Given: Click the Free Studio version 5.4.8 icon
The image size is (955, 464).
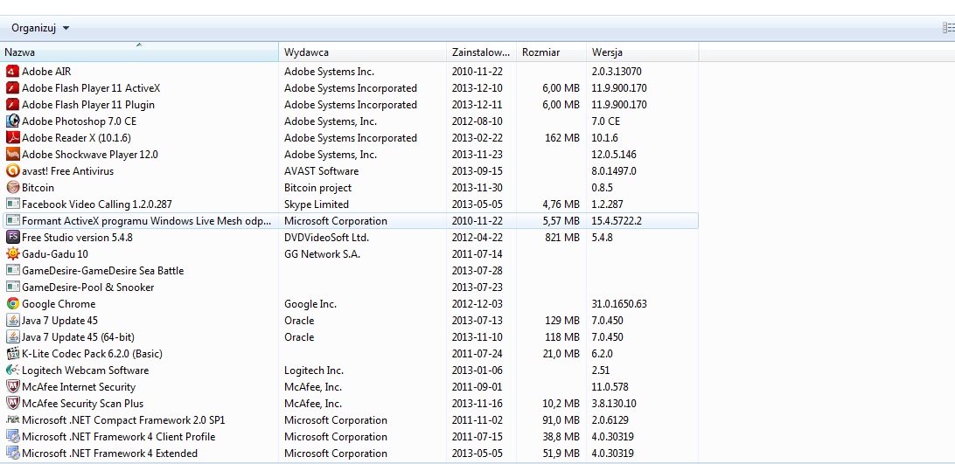Looking at the screenshot, I should pyautogui.click(x=13, y=237).
